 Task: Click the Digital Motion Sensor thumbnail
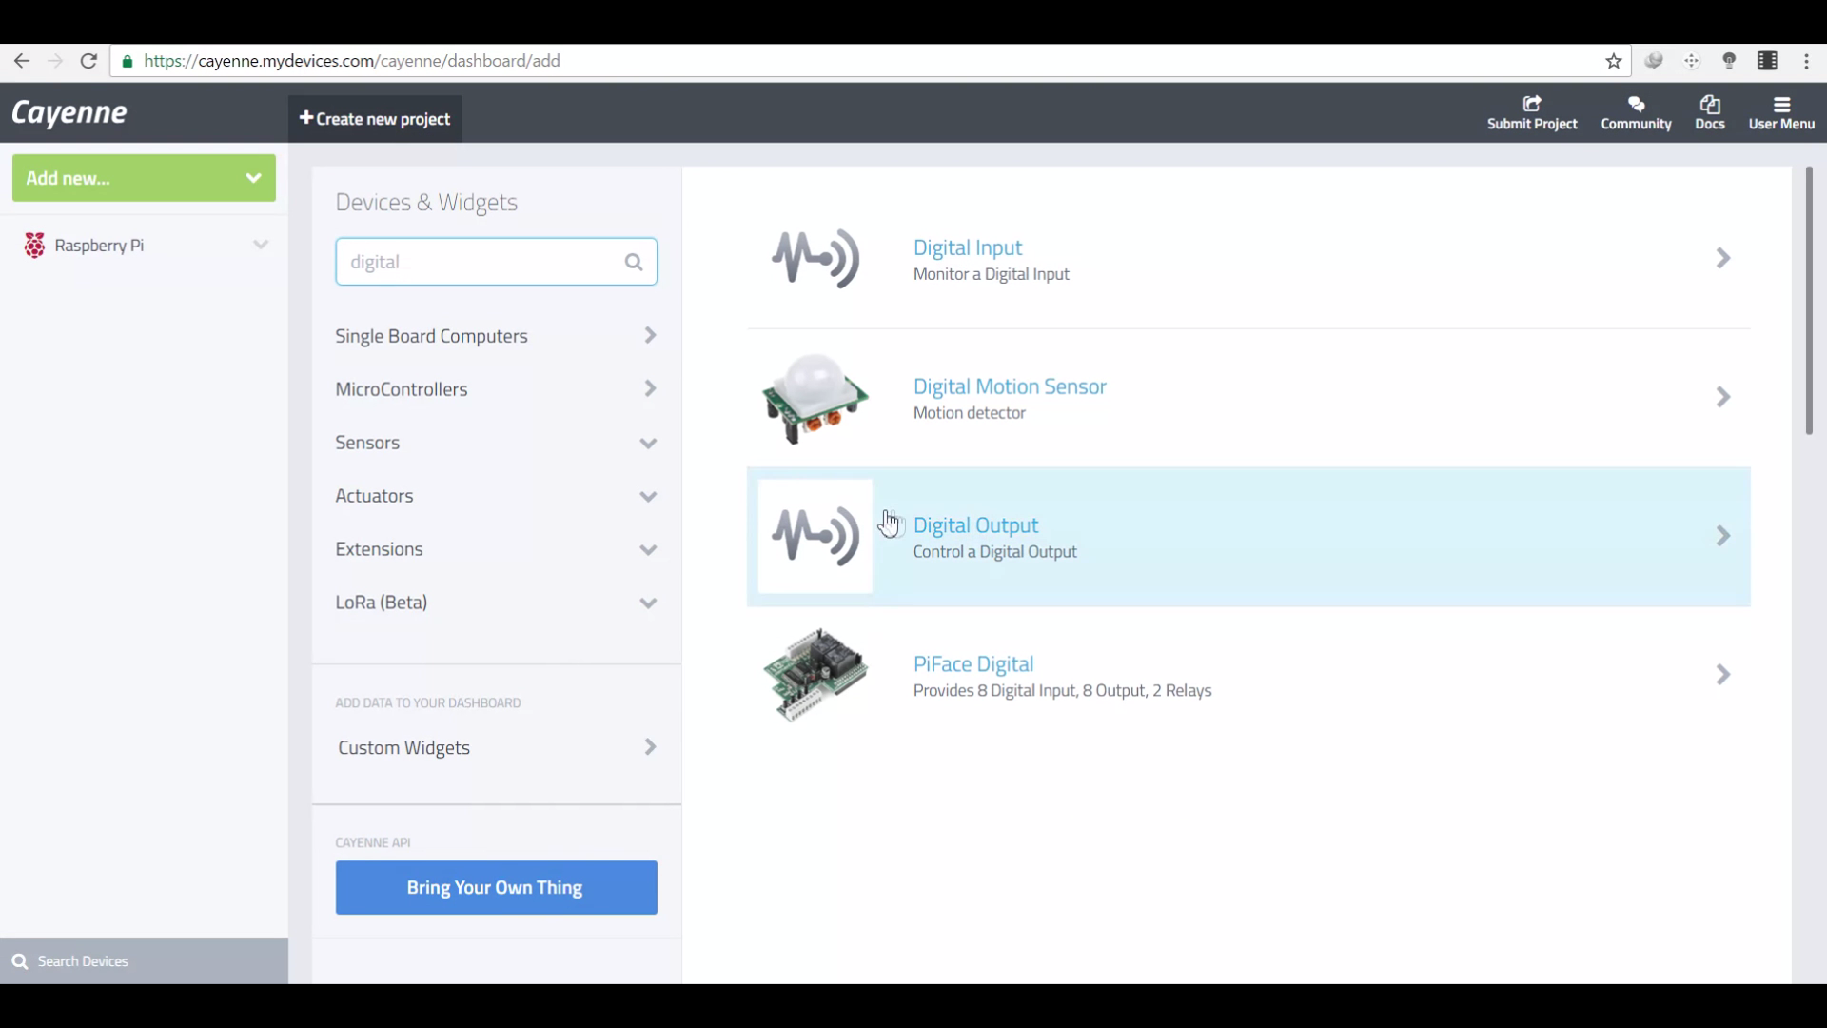(x=815, y=398)
